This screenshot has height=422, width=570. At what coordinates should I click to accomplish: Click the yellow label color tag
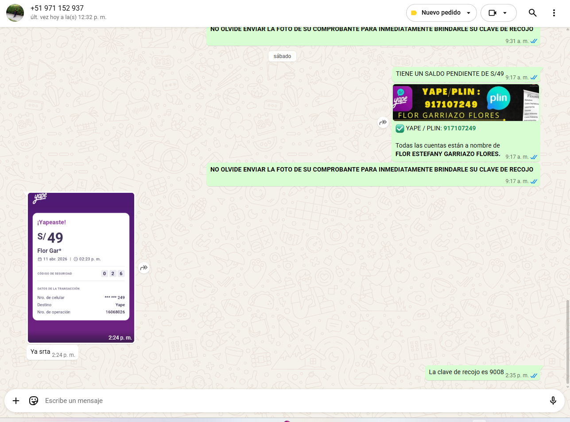(x=414, y=13)
